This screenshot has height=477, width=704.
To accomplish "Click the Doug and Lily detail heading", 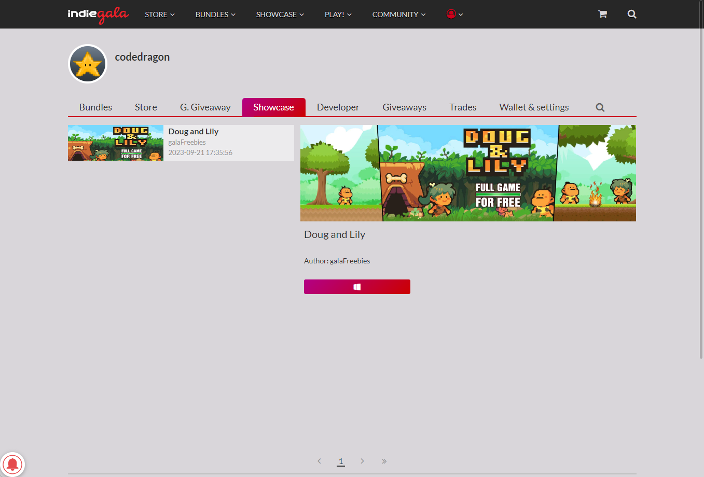I will tap(335, 234).
